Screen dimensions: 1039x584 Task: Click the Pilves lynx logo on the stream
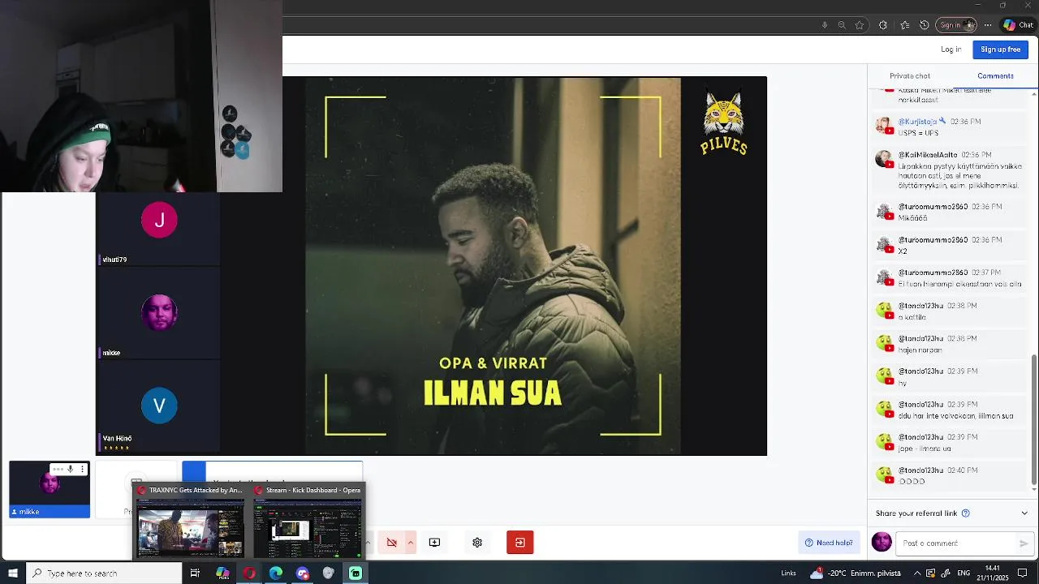coord(723,122)
